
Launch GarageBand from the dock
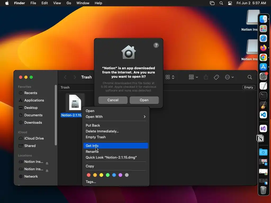pos(263,105)
